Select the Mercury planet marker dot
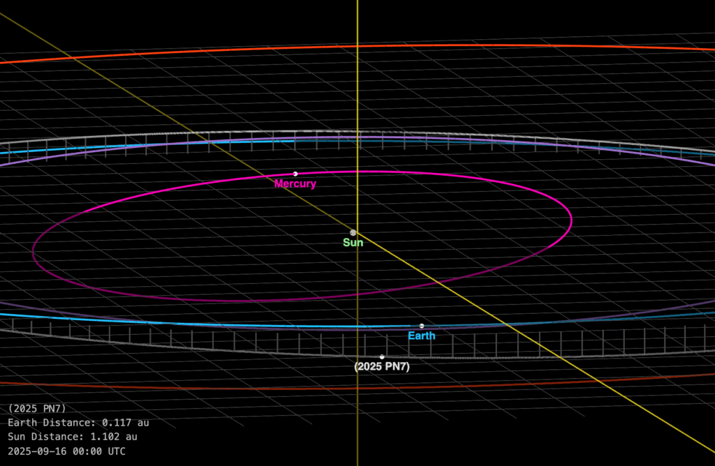Viewport: 715px width, 466px height. point(295,174)
